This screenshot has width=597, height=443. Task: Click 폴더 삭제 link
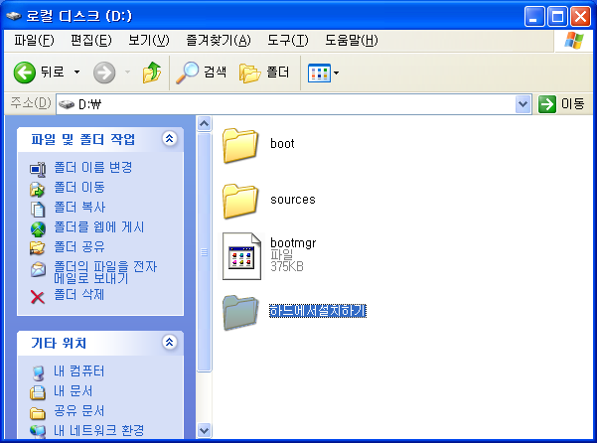[79, 295]
